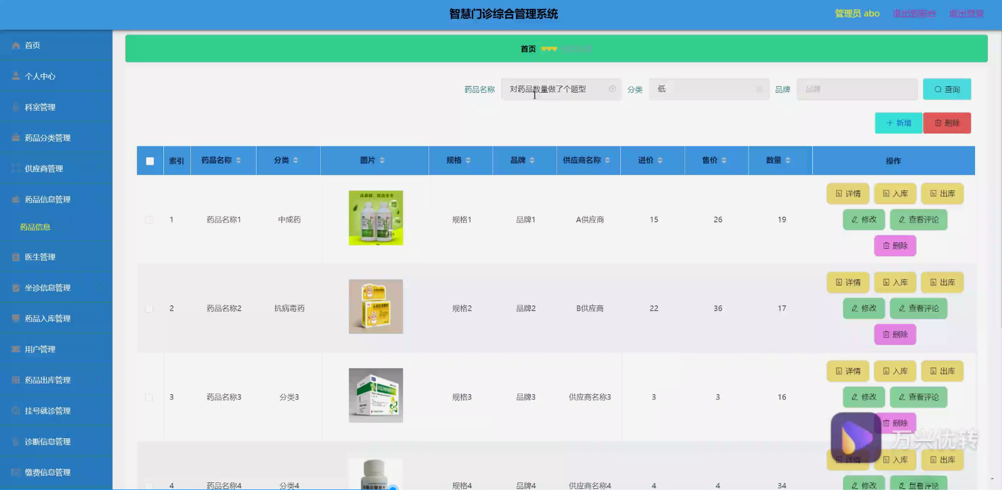Click 入库 for 药品名称1

895,194
